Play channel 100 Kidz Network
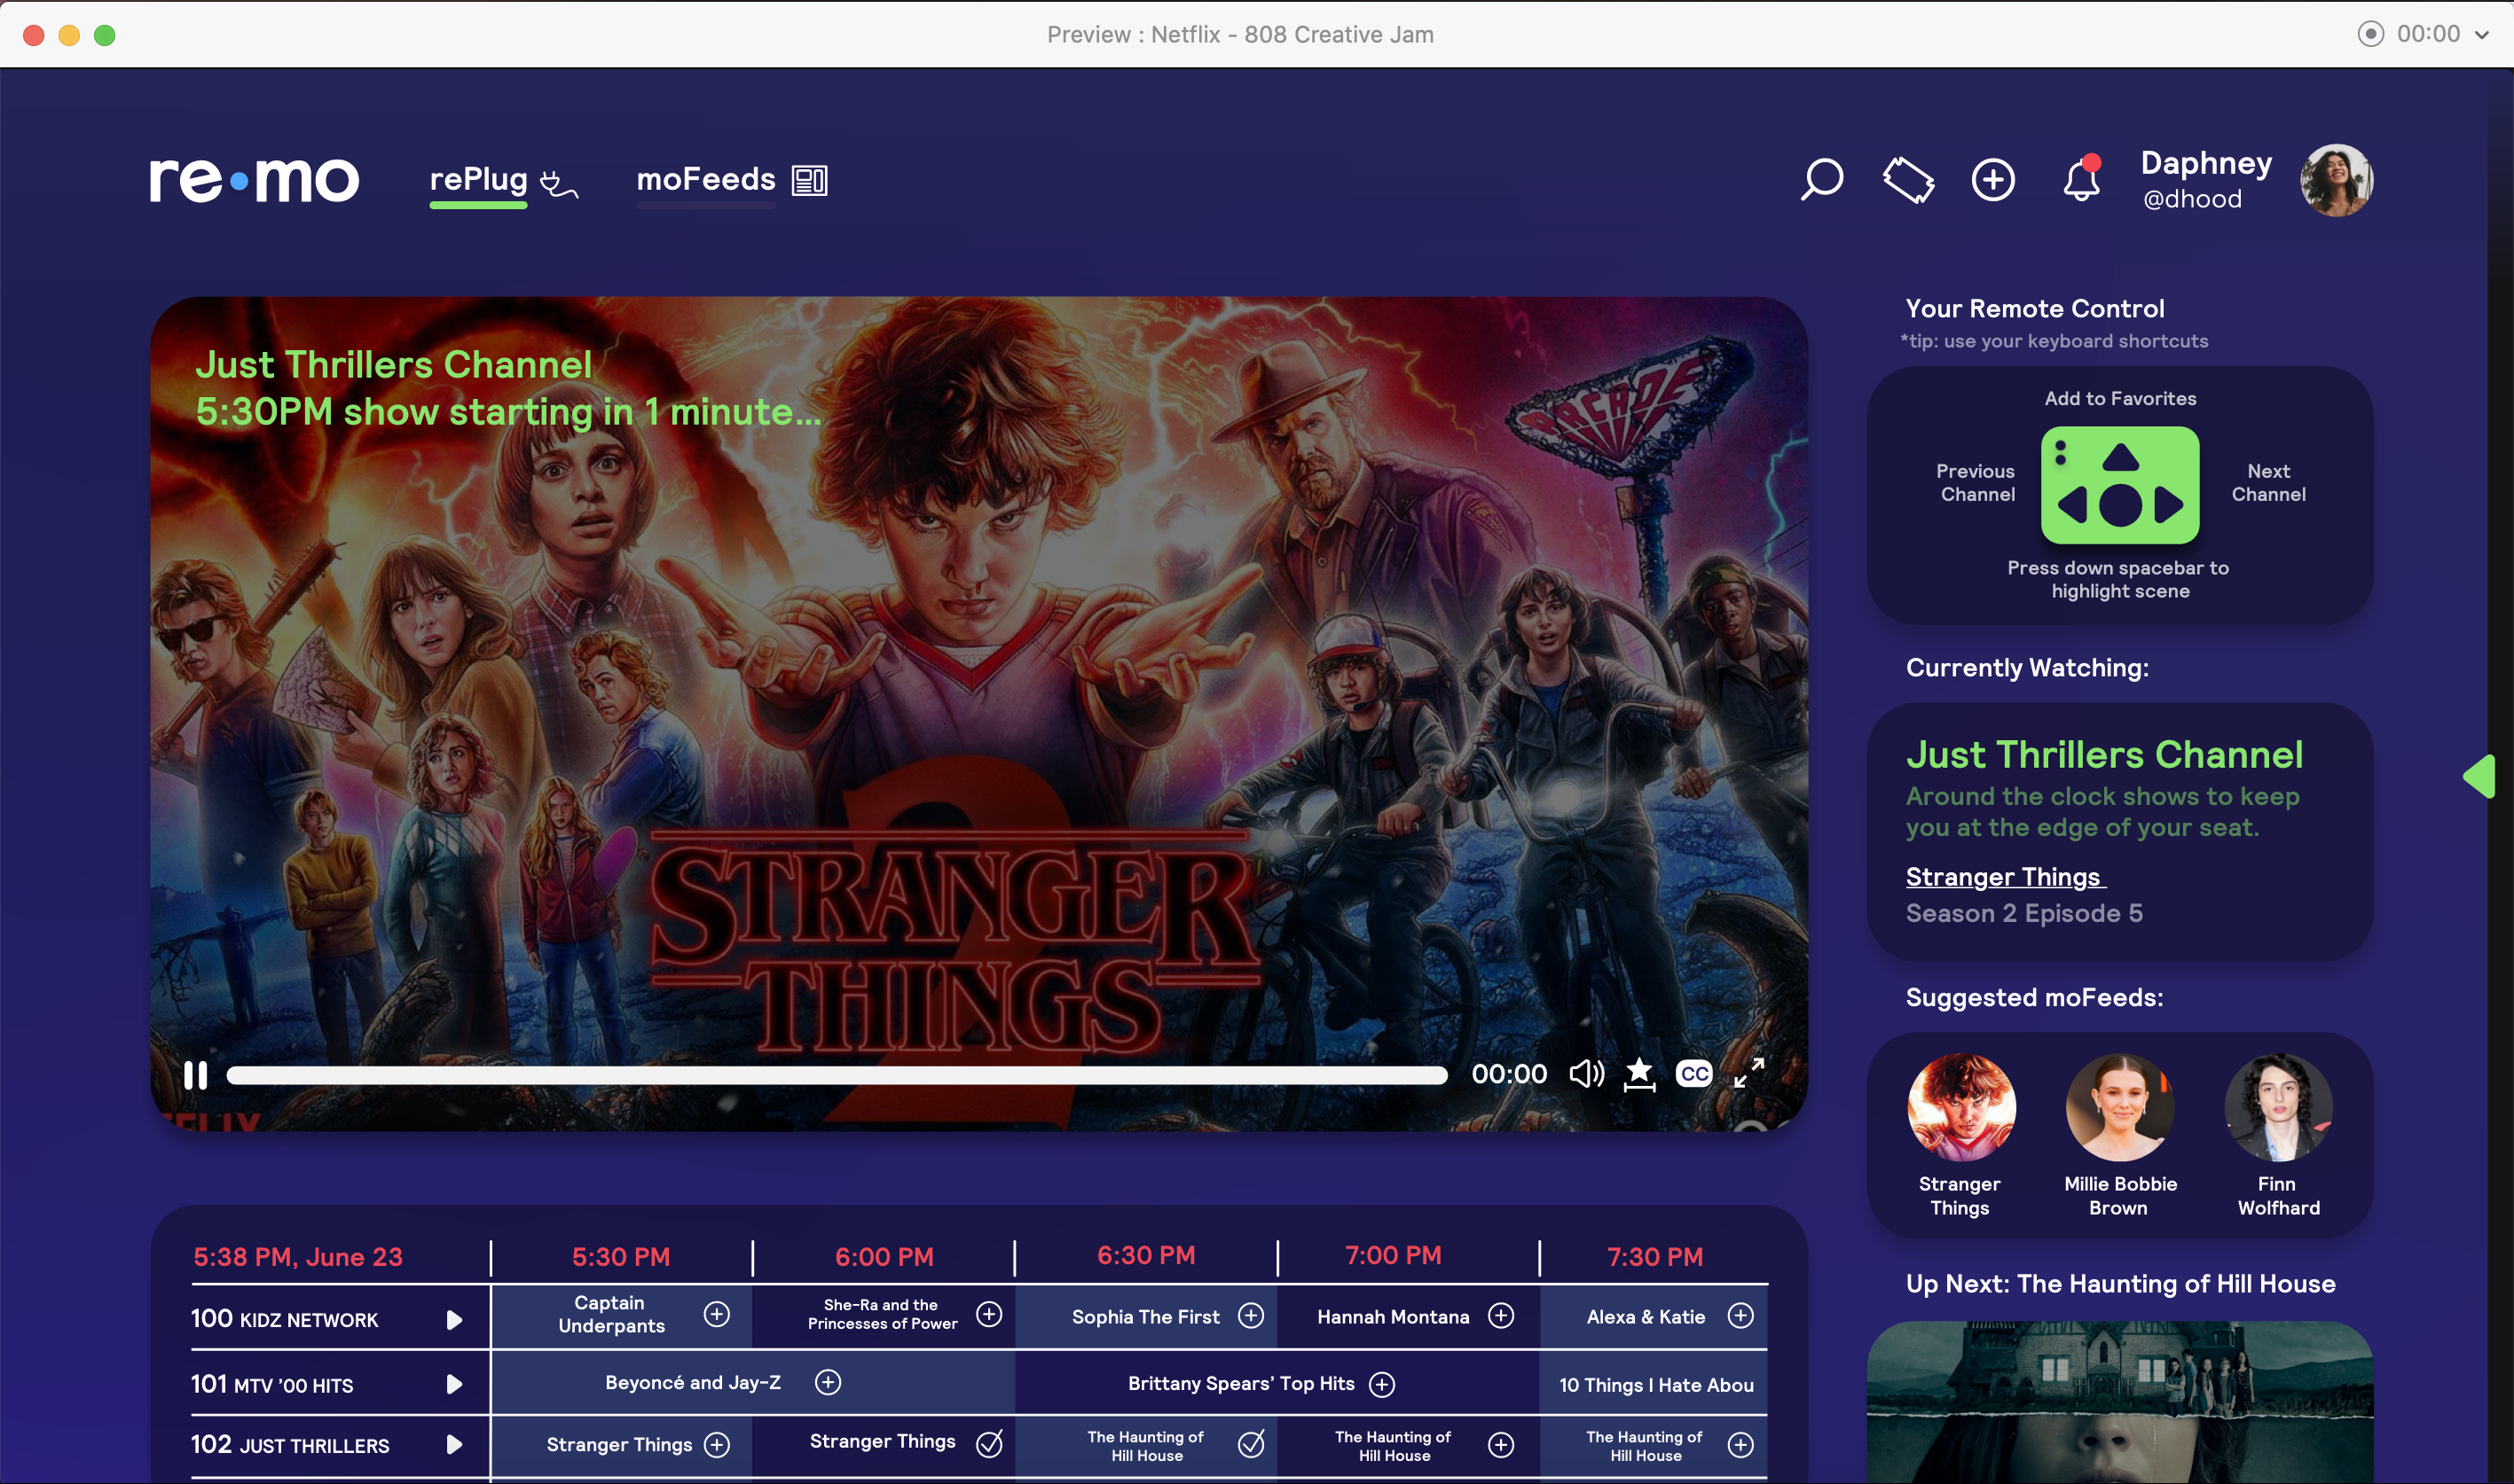The image size is (2514, 1484). tap(453, 1320)
